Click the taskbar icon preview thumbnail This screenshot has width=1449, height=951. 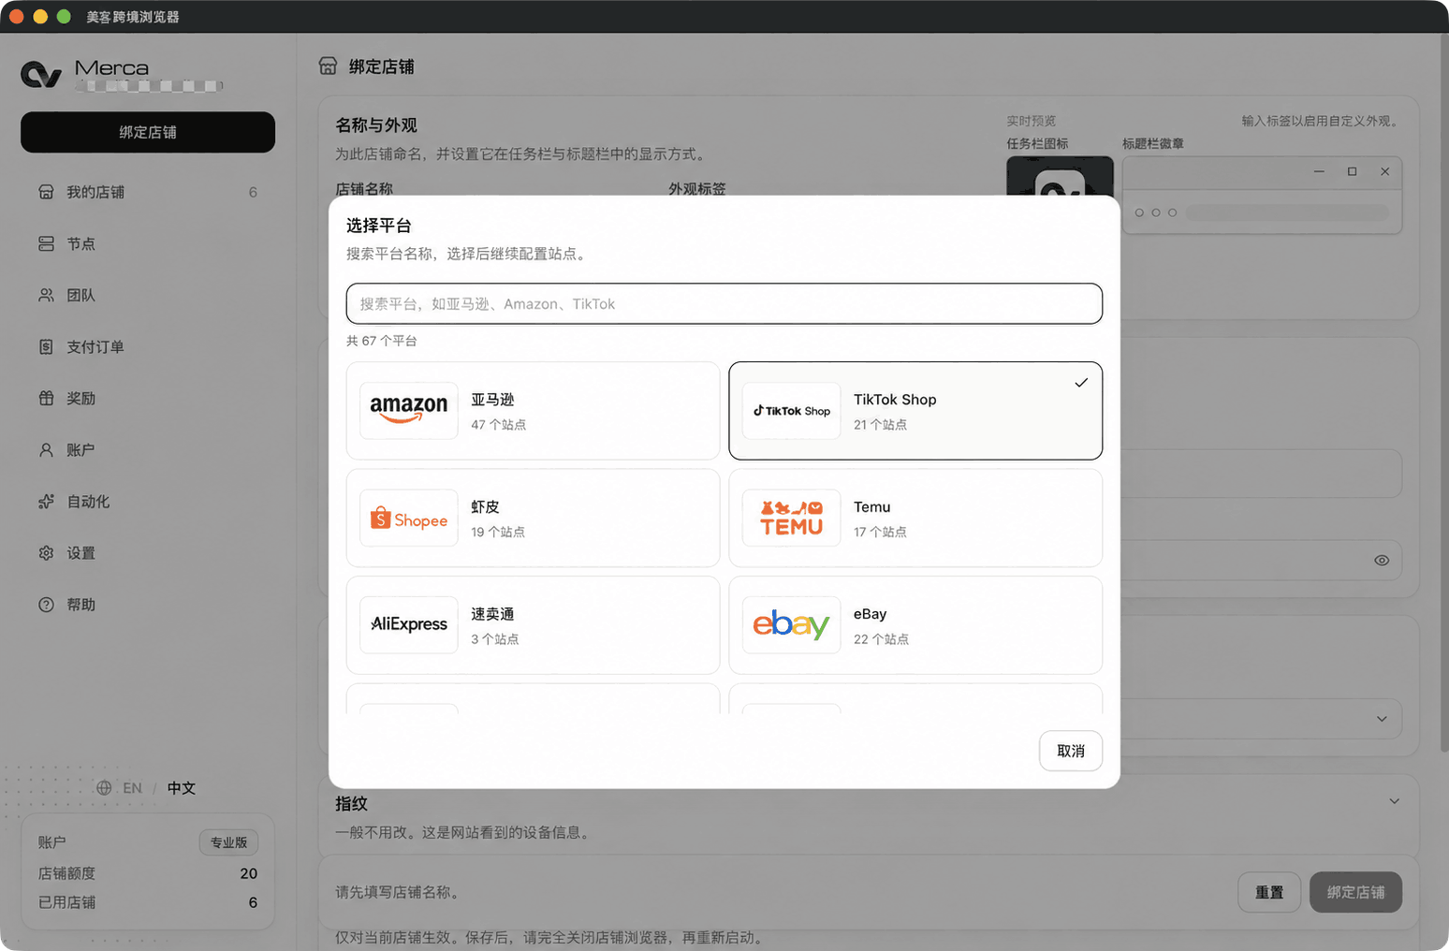1060,176
